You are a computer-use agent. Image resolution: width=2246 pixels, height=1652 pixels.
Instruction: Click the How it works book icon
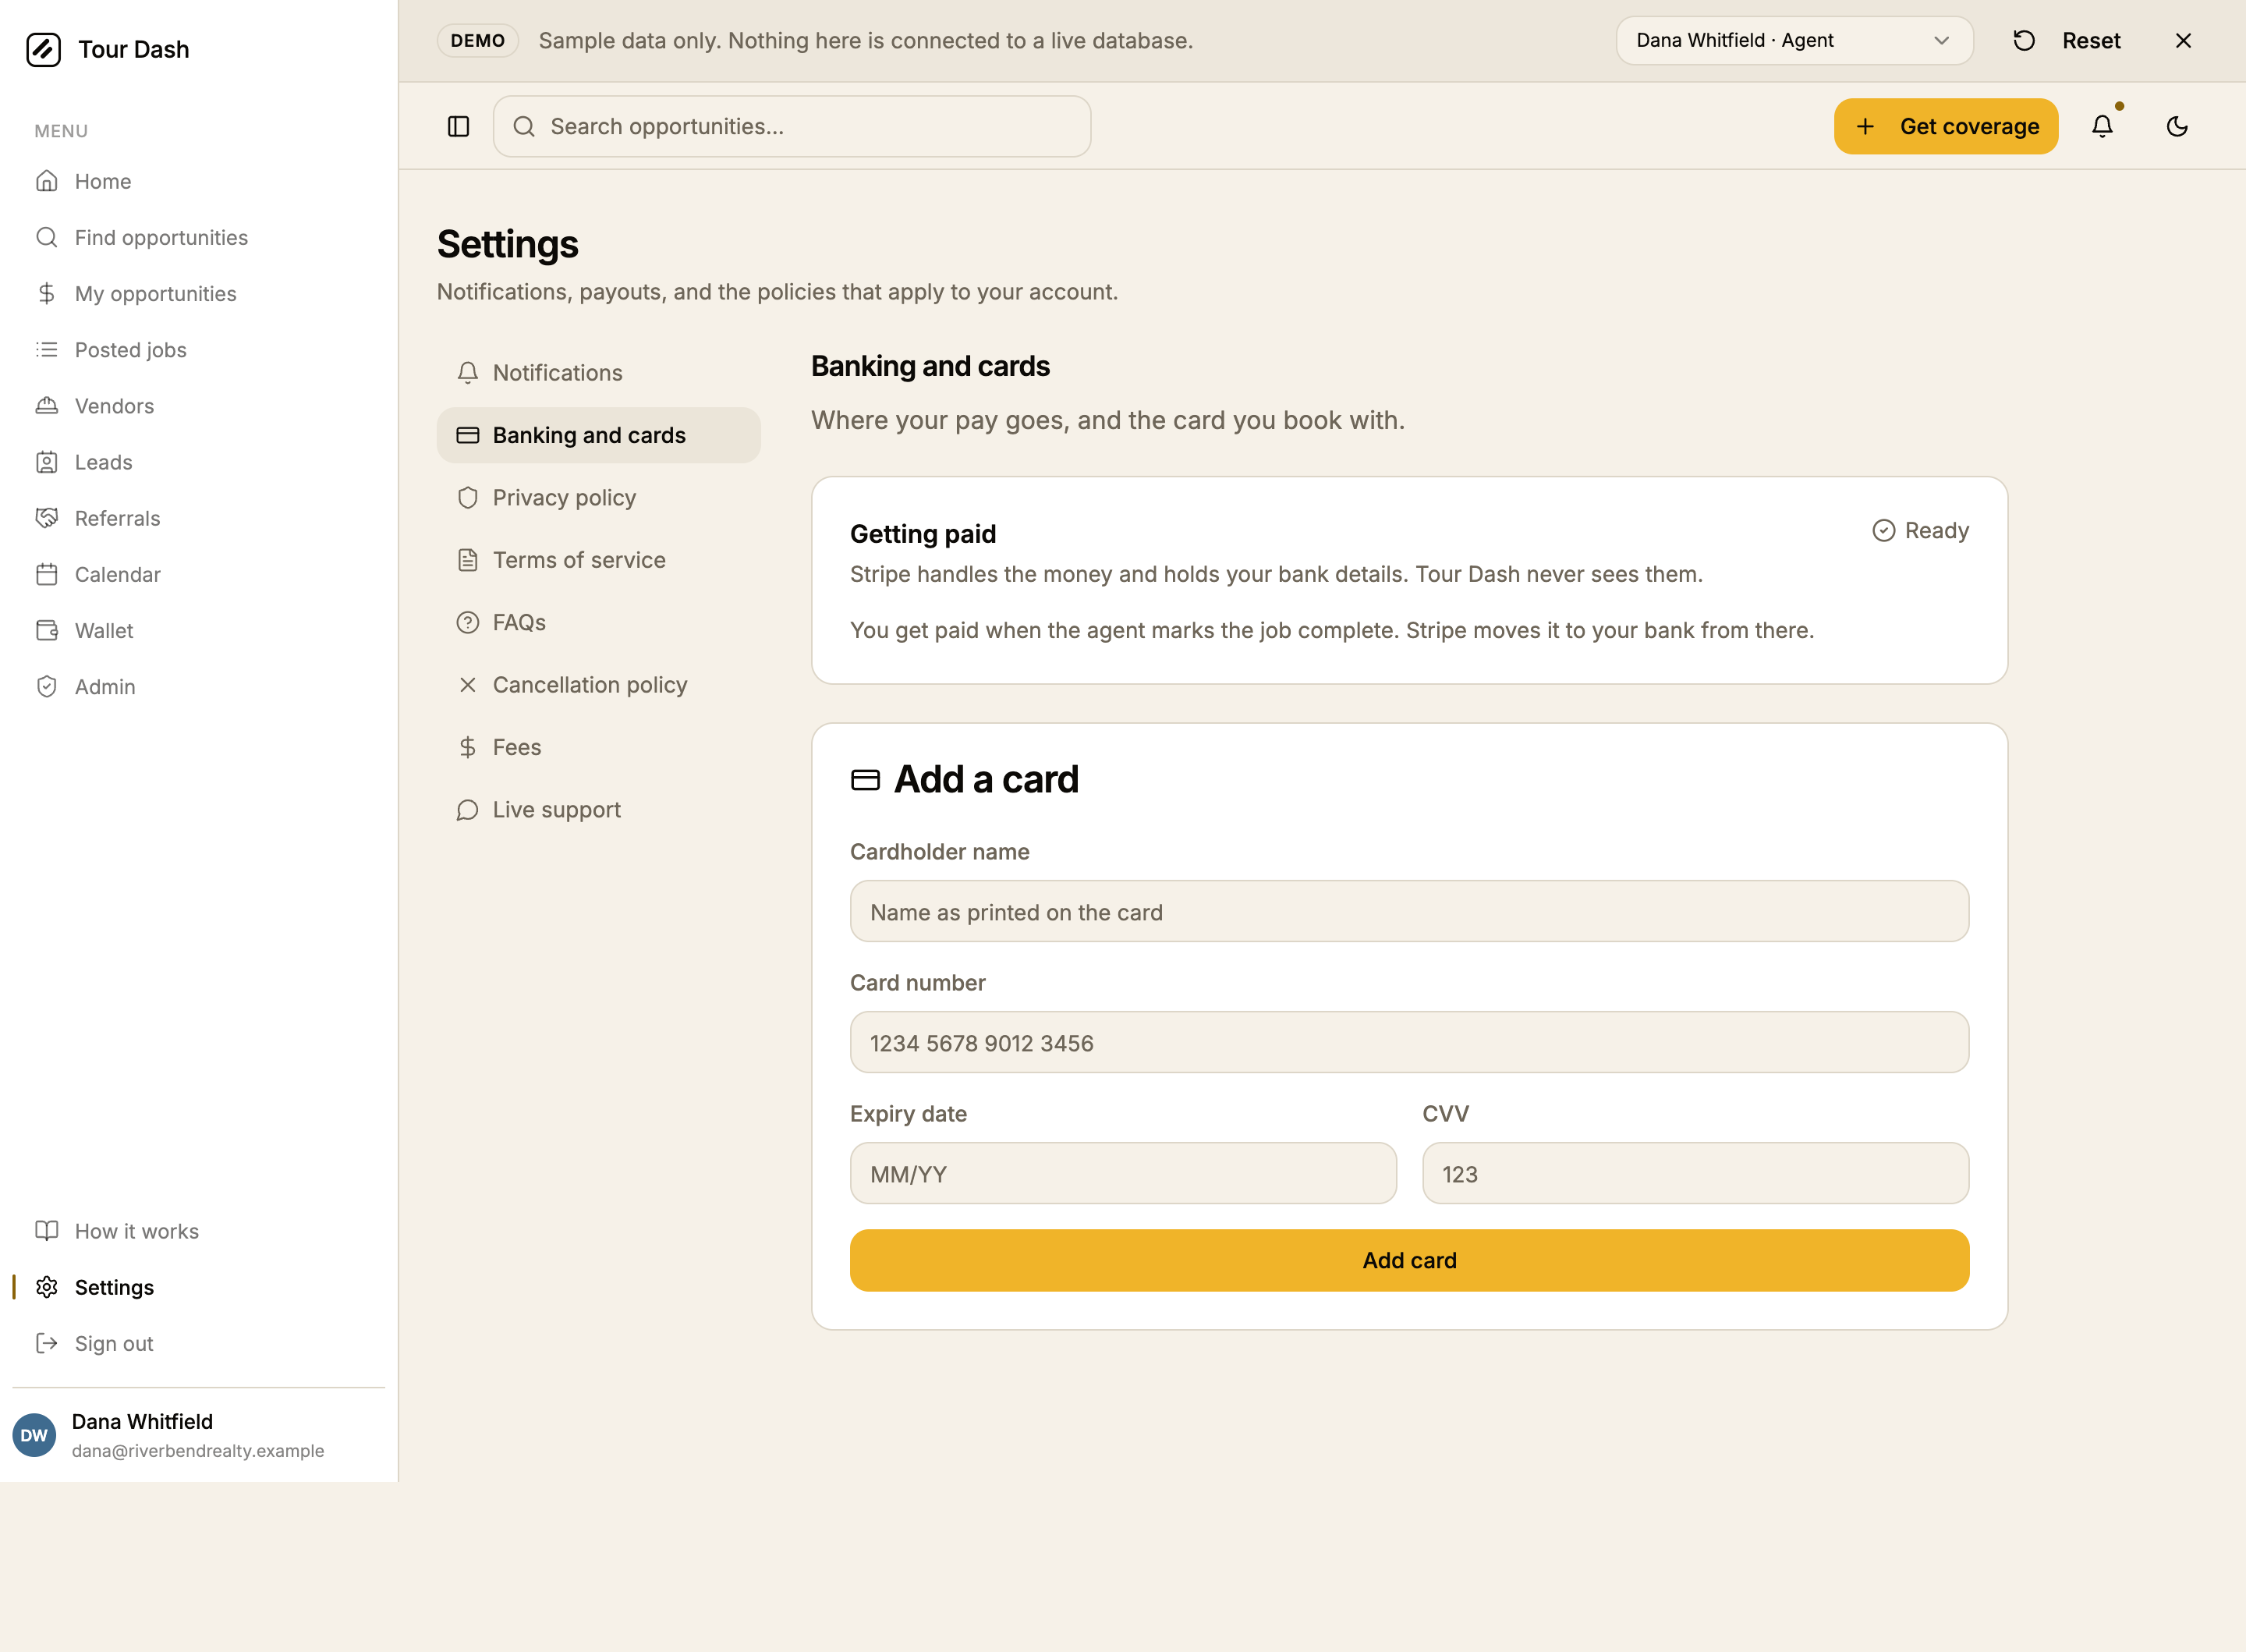pos(47,1231)
